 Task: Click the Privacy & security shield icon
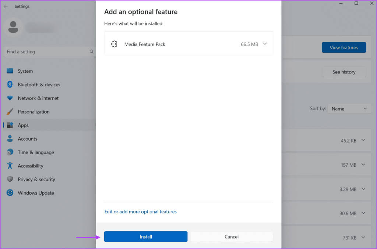click(x=10, y=179)
